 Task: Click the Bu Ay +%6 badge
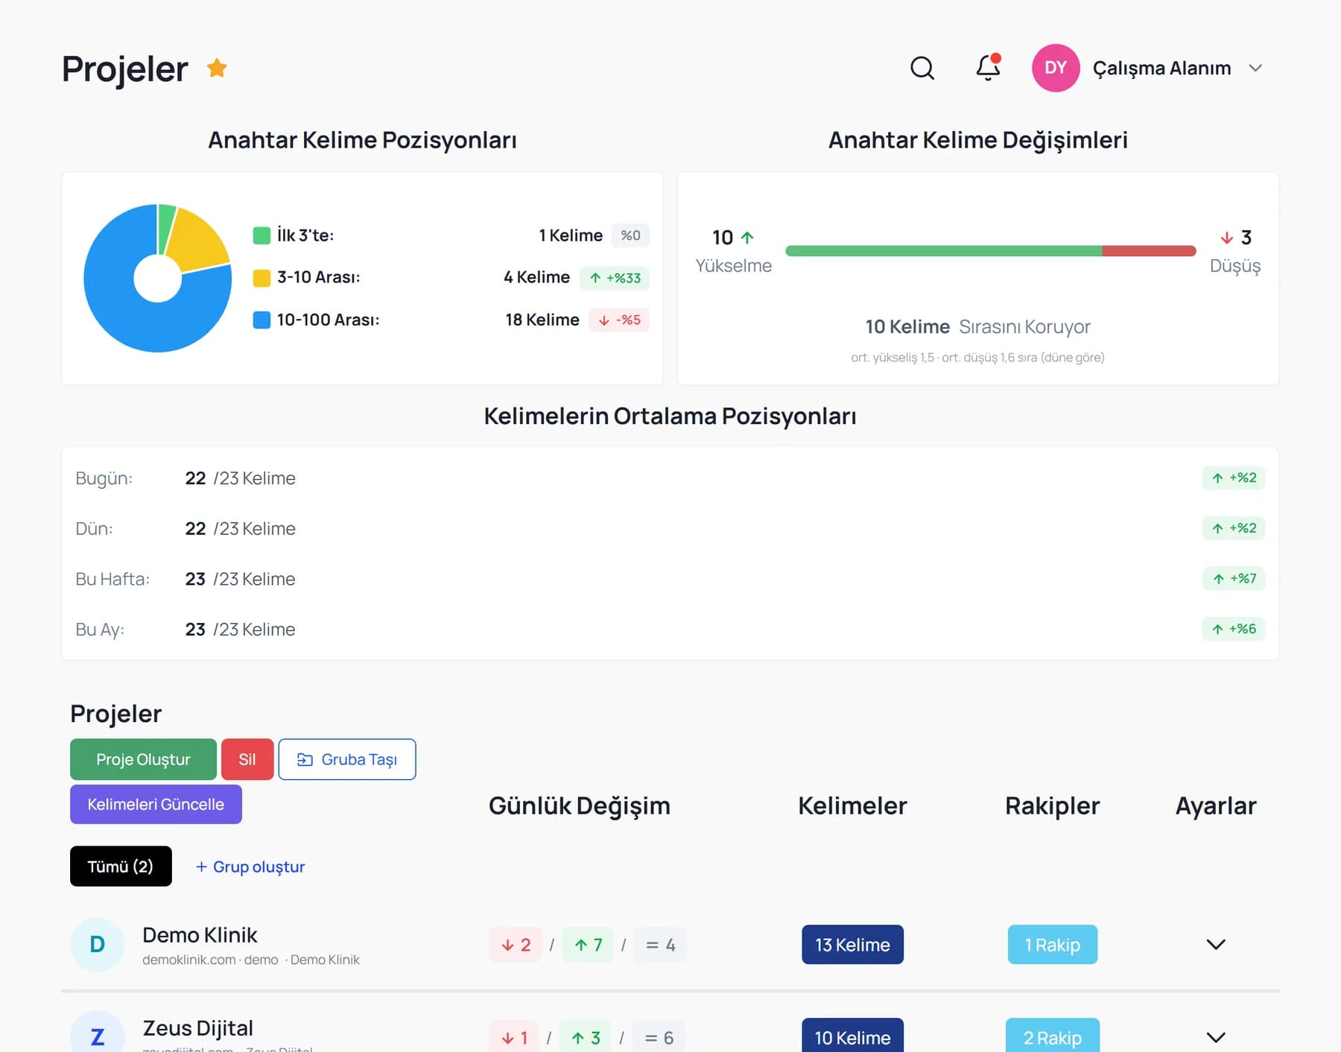click(1234, 629)
